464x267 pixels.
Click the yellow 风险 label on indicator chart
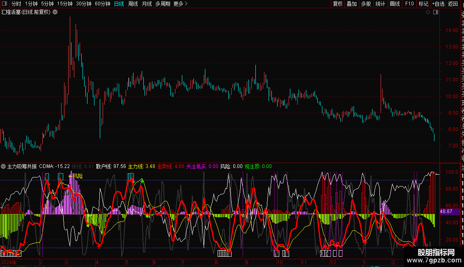pyautogui.click(x=78, y=176)
